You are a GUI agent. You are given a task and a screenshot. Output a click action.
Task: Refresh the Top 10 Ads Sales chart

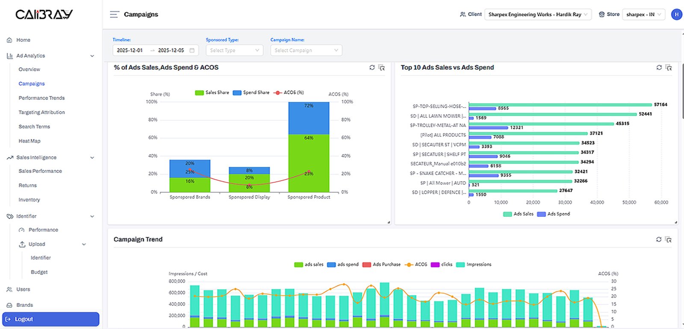[x=659, y=67]
